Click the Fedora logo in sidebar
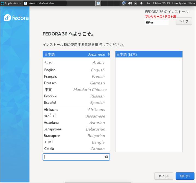Screen dimensions: 196x183 [16, 18]
